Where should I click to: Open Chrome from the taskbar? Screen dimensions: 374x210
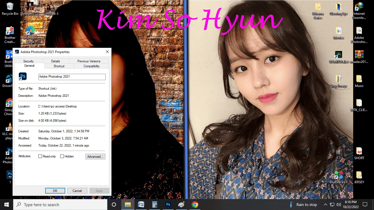195,205
